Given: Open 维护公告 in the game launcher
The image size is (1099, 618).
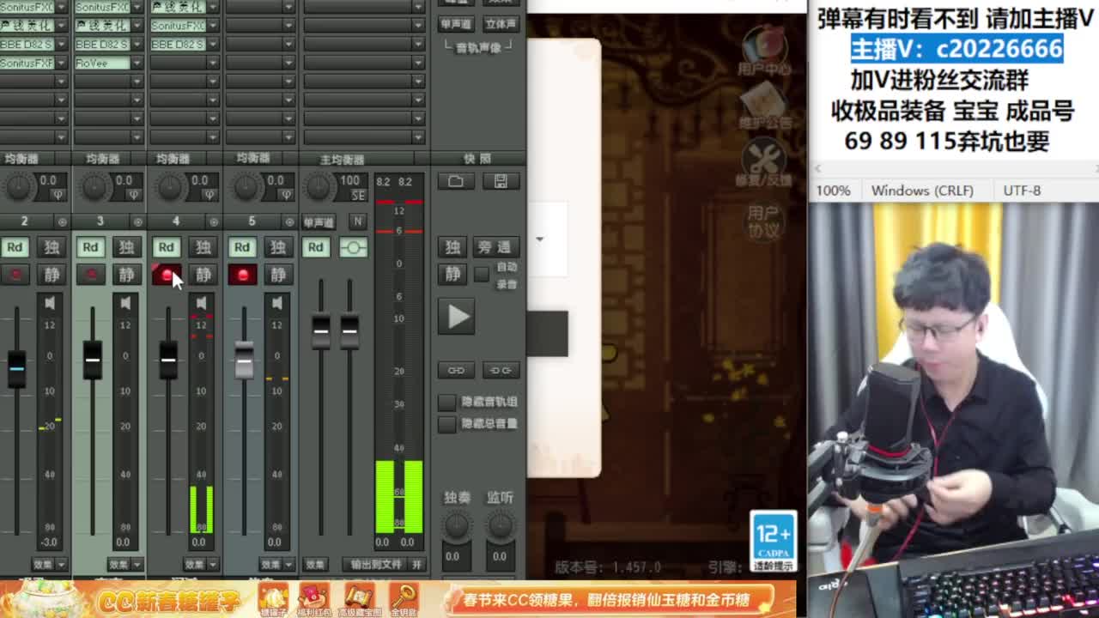Looking at the screenshot, I should click(764, 107).
